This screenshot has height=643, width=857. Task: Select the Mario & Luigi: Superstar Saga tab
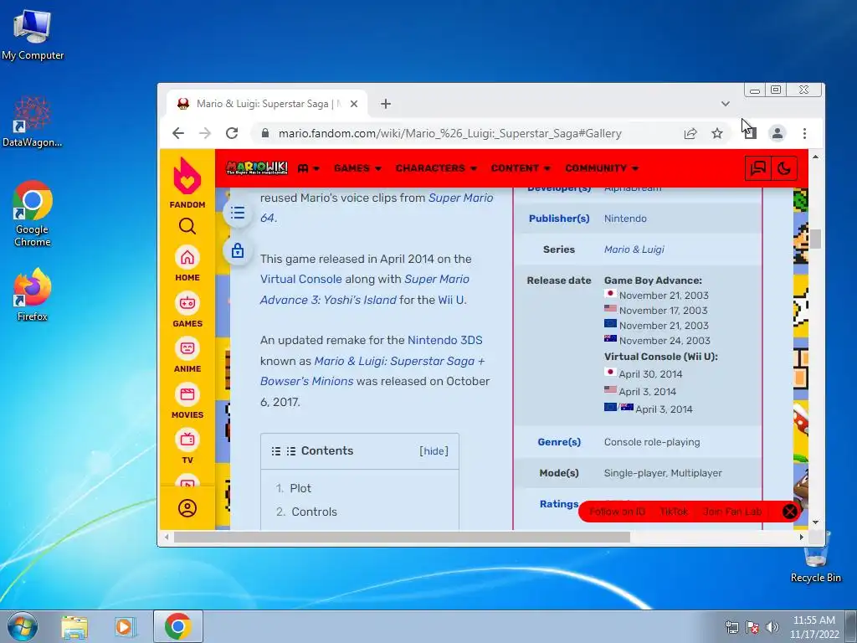point(267,104)
